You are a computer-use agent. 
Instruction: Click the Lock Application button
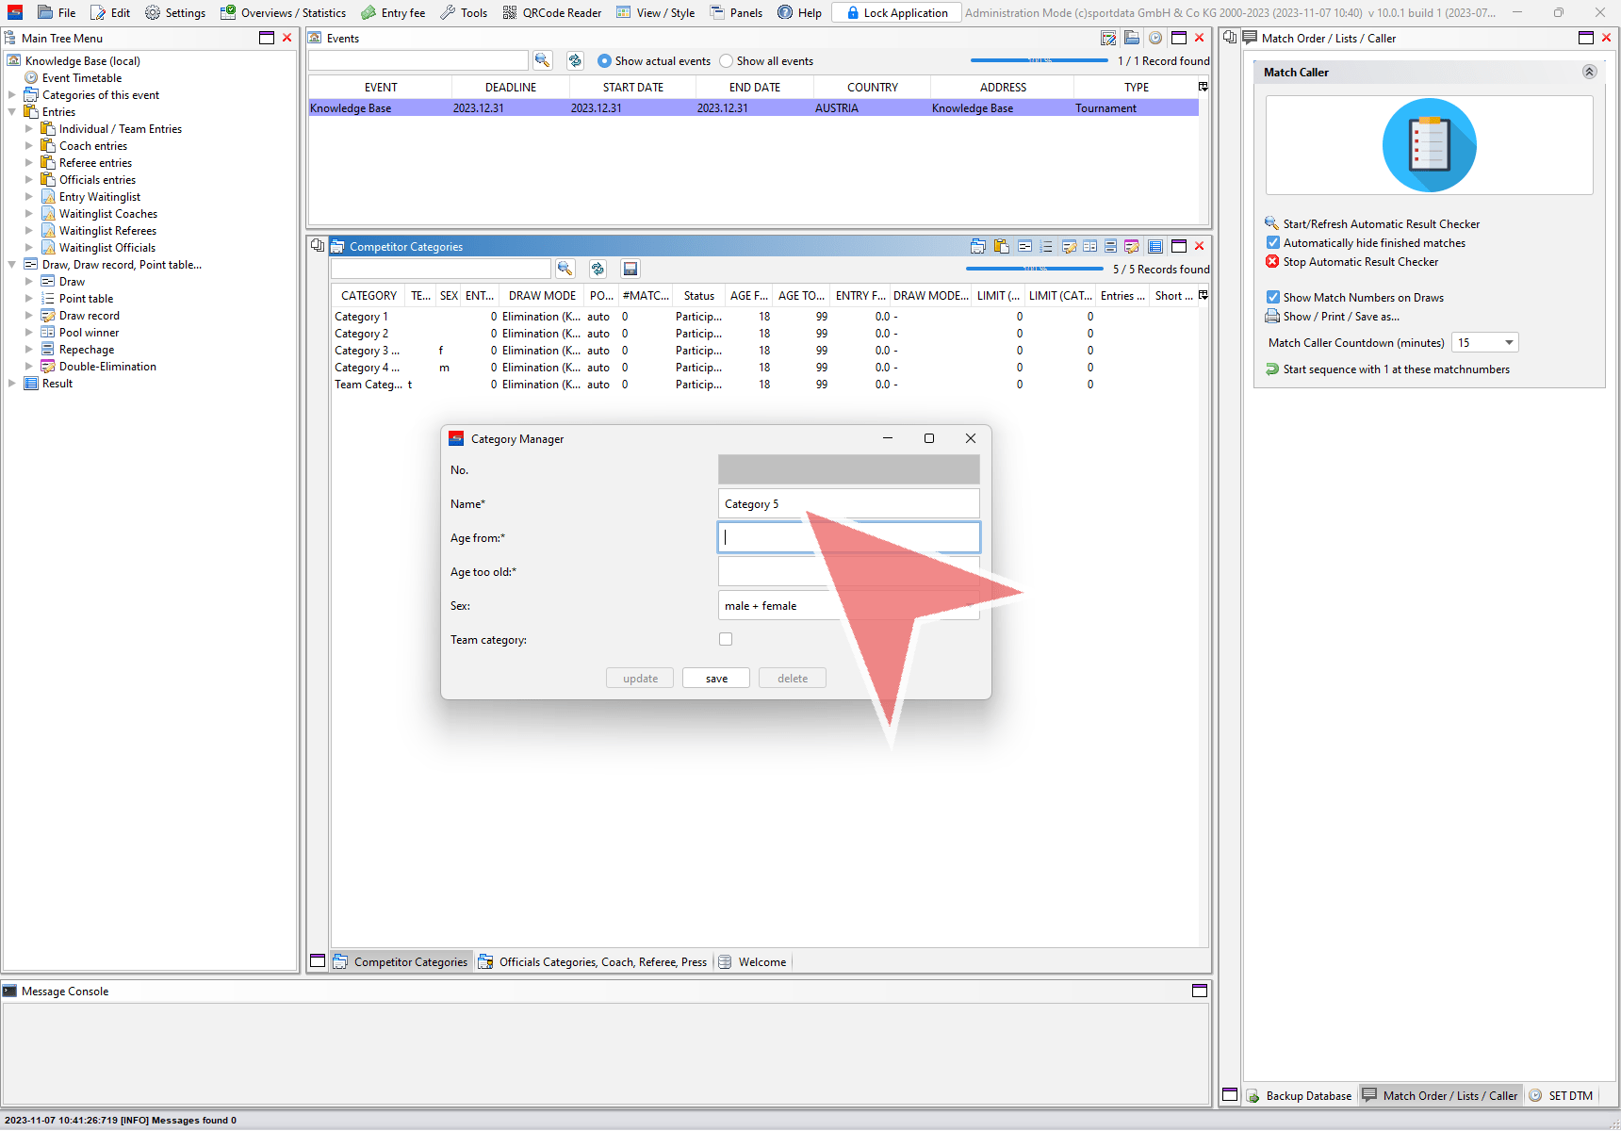pyautogui.click(x=896, y=13)
